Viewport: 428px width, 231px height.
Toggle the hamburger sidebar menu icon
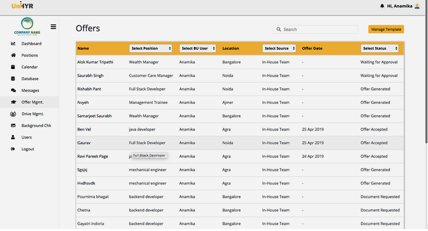click(53, 27)
